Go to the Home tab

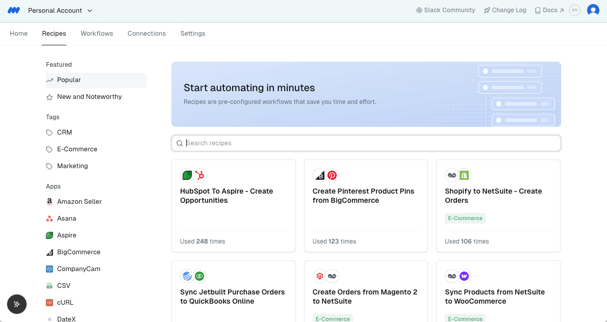coord(18,34)
